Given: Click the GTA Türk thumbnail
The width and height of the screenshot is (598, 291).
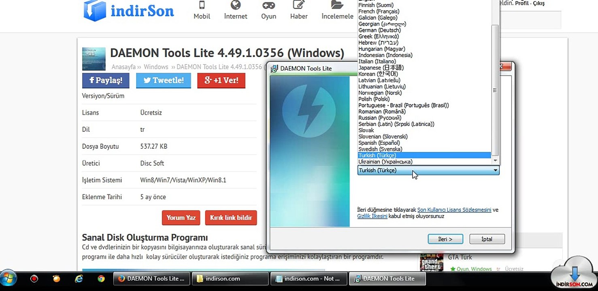Looking at the screenshot, I should coord(431,261).
